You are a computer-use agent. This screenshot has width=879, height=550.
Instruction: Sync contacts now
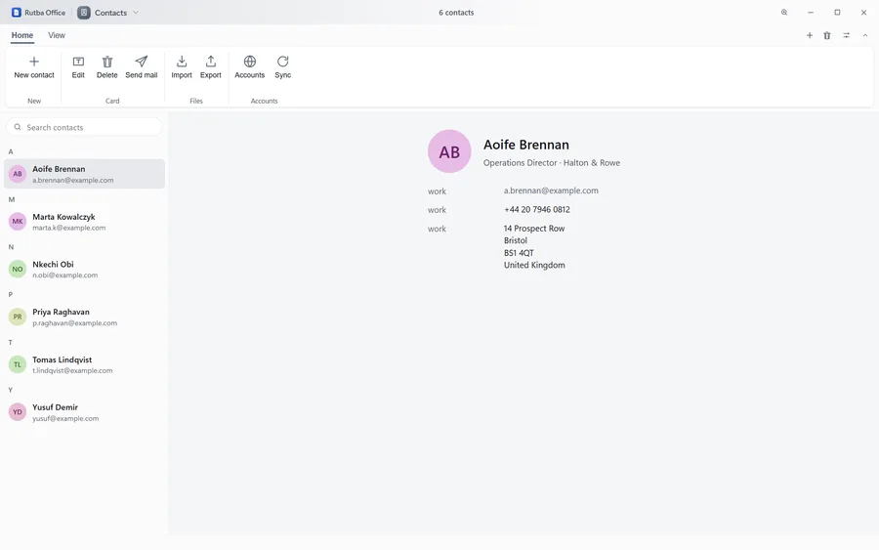point(282,67)
